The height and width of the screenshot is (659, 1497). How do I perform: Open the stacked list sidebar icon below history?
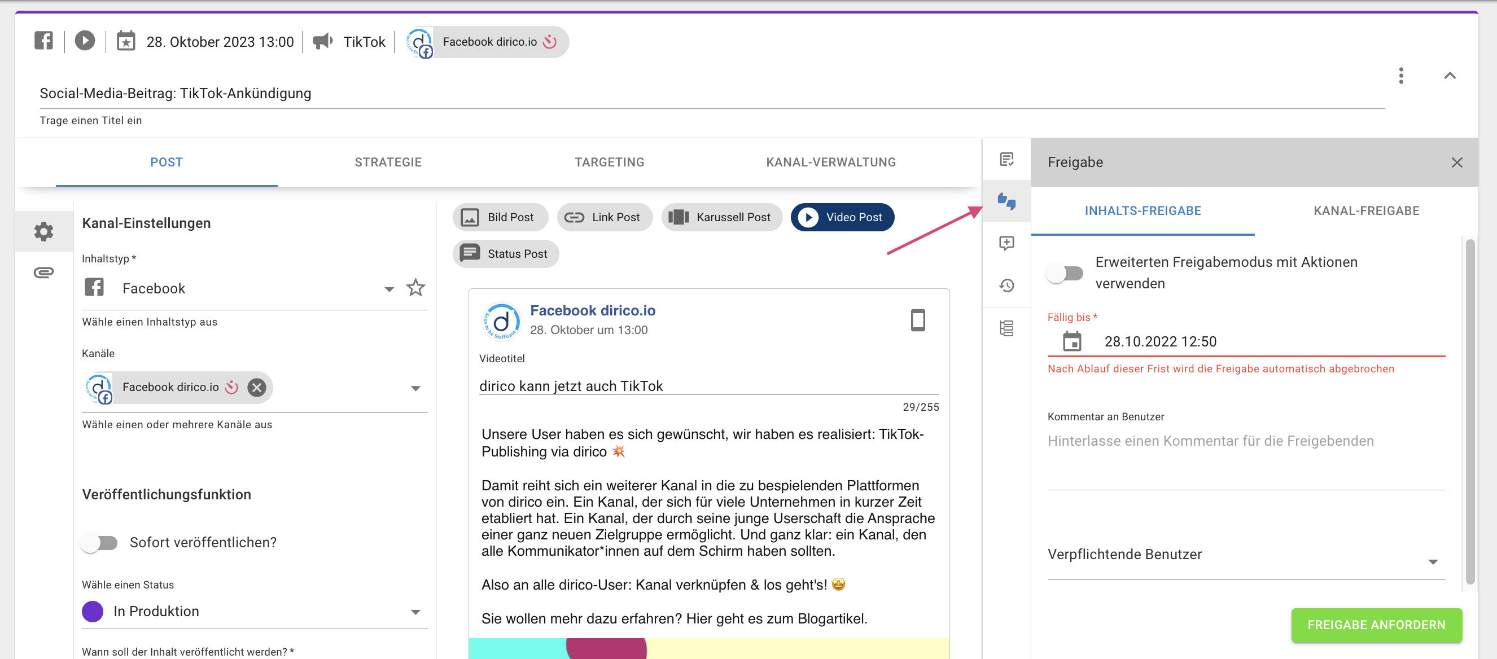click(x=1006, y=328)
